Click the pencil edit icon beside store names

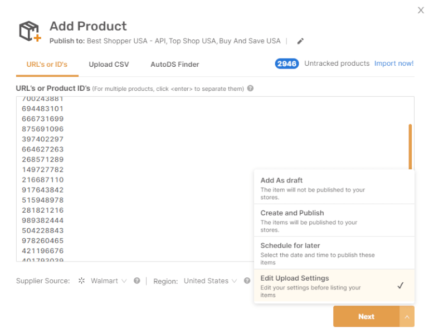300,41
